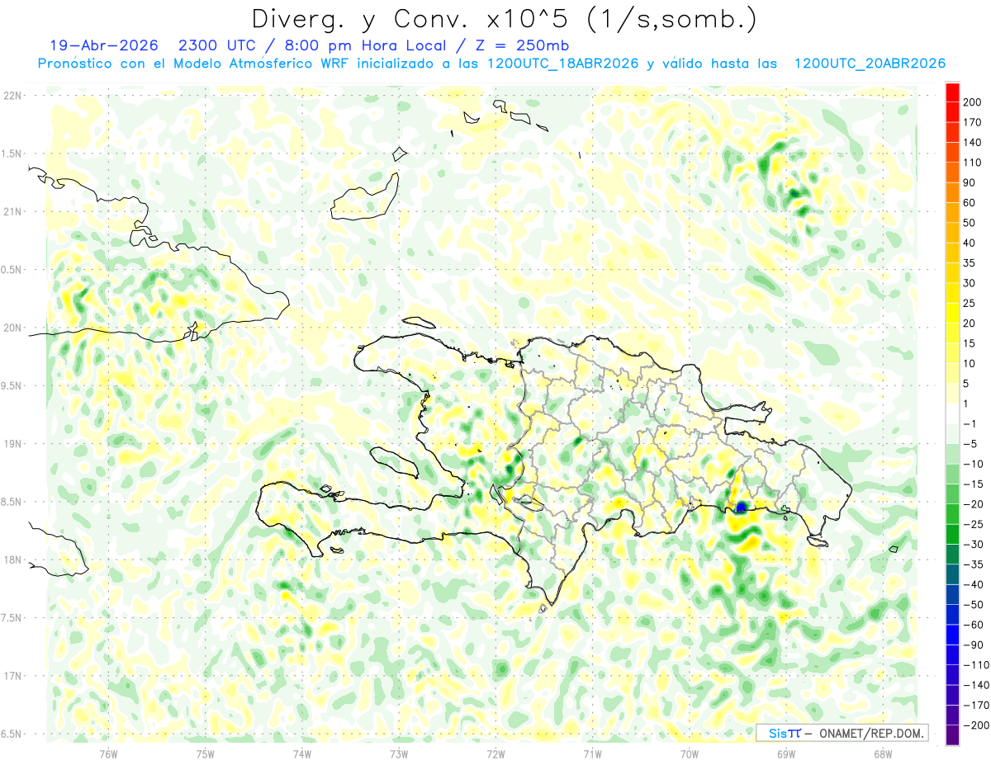991x765 pixels.
Task: Click the SisTT ONAMET/REP.DOM. logo box
Action: point(842,733)
